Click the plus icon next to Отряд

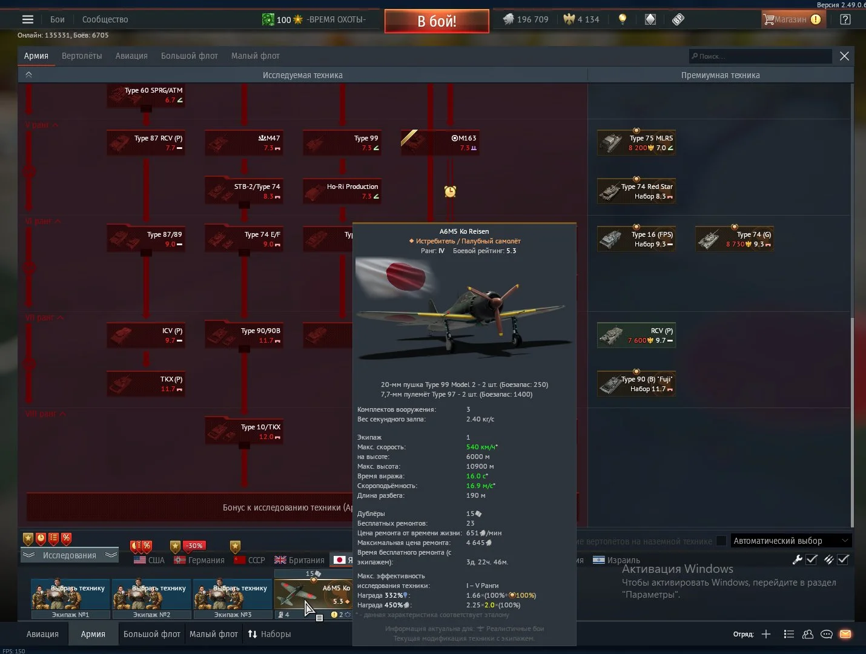[x=766, y=634]
